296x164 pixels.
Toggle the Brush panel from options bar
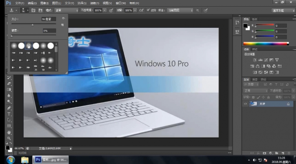(33, 10)
